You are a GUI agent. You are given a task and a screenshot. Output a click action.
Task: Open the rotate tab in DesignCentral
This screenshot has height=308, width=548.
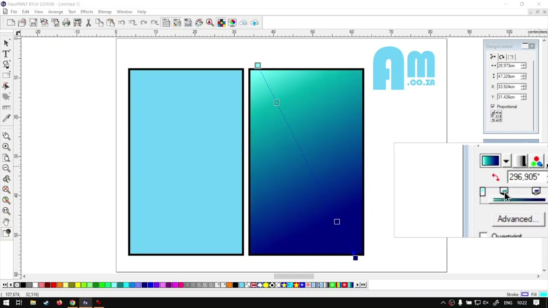point(501,57)
